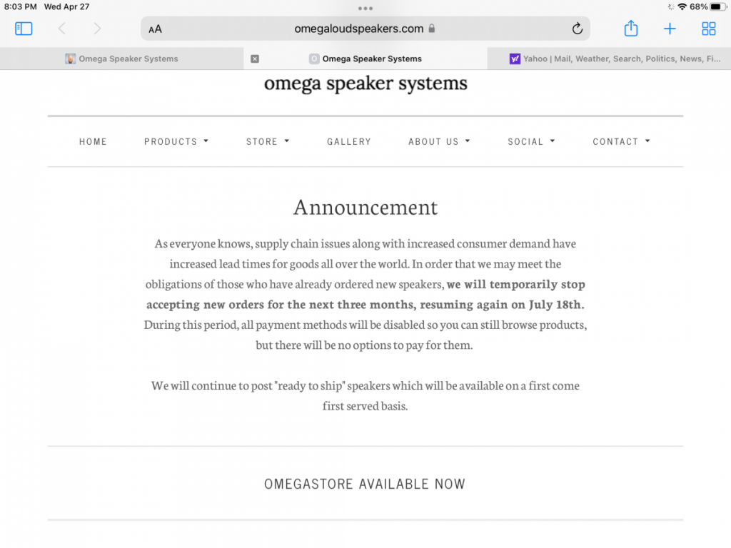This screenshot has height=548, width=731.
Task: Open the Share sheet
Action: 631,28
